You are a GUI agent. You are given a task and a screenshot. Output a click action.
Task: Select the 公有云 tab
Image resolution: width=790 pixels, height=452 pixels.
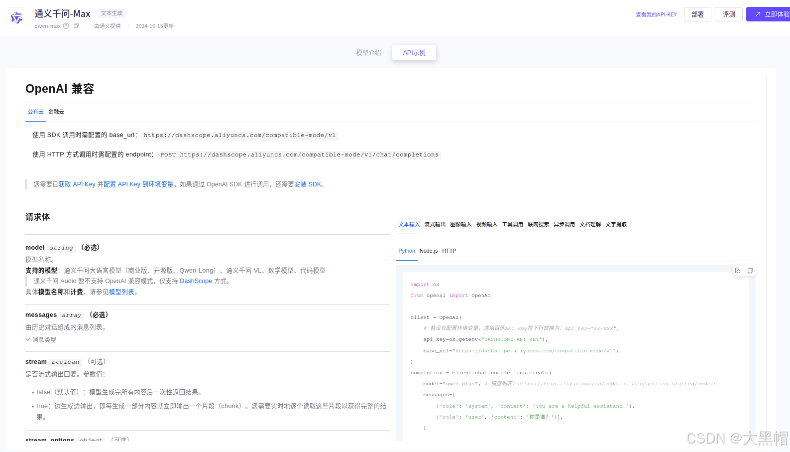point(36,112)
